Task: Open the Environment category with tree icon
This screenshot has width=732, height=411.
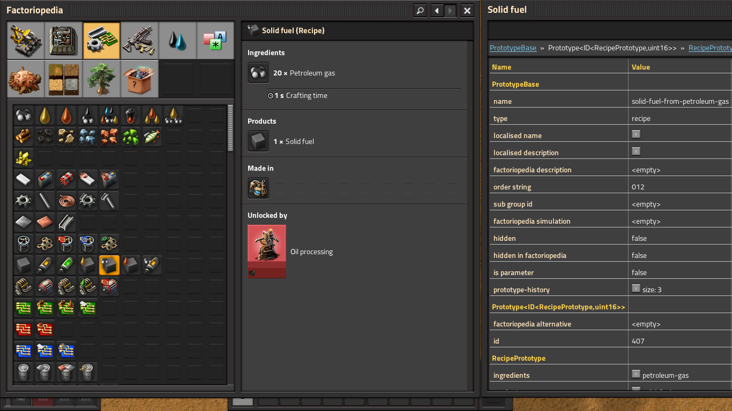Action: [x=102, y=79]
